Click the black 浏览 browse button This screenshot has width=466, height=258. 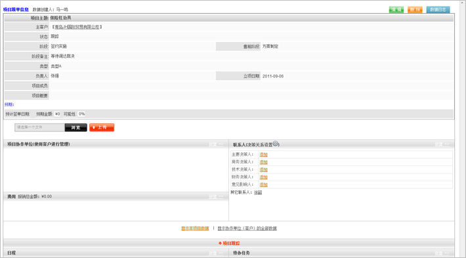click(x=75, y=127)
